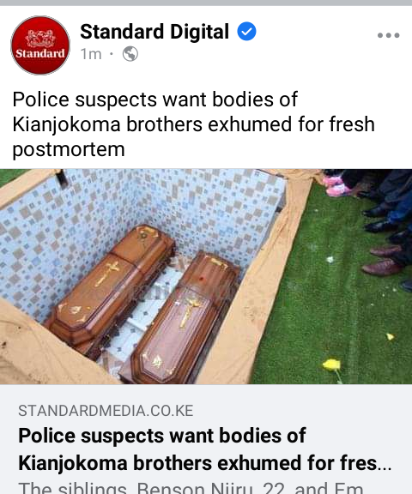
Task: Tap the word 'postmortem' in caption
Action: 69,149
